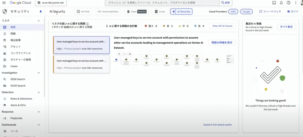Screen dimensions: 303x137
Task: Click the SOAR Search icon
Action: [5, 86]
